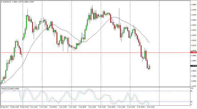Click the 1.20320 price axis label
The height and width of the screenshot is (109, 197).
tap(193, 35)
